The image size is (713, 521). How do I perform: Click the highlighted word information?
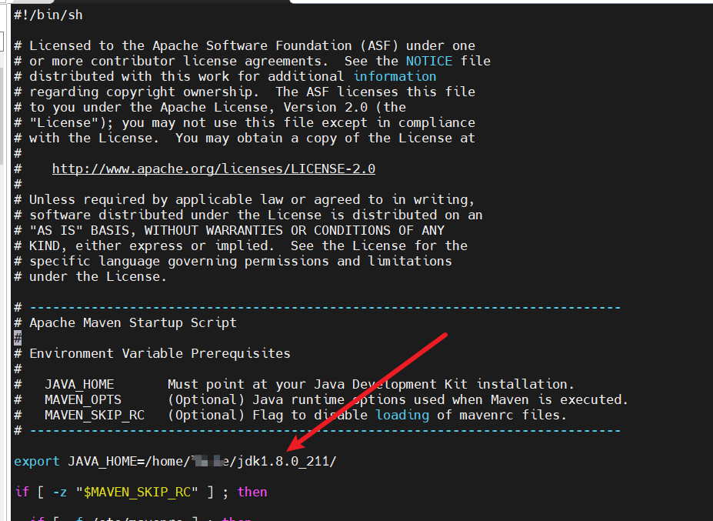395,76
